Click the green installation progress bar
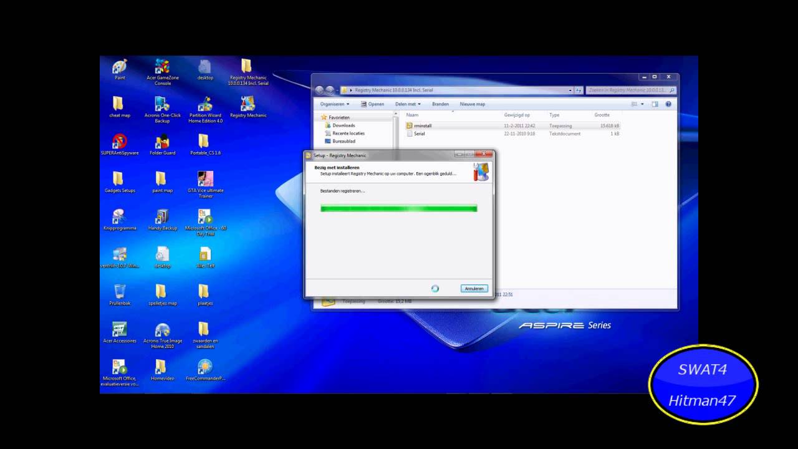This screenshot has width=798, height=449. pyautogui.click(x=398, y=208)
